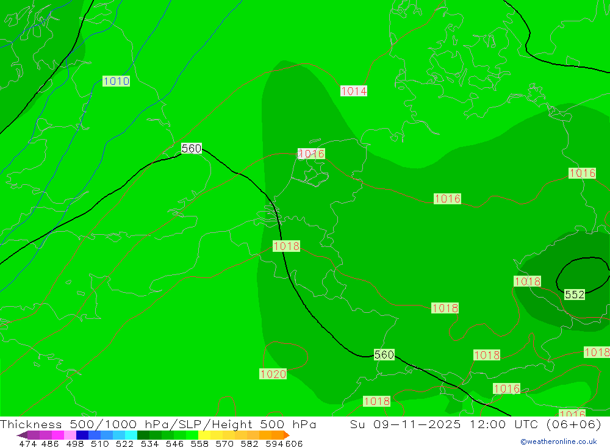610x447 pixels.
Task: Click the orange right arrow end of the legend
Action: [x=286, y=435]
